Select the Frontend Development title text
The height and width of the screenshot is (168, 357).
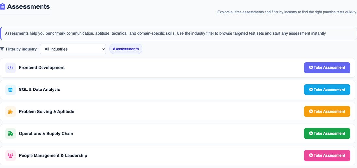click(x=42, y=67)
